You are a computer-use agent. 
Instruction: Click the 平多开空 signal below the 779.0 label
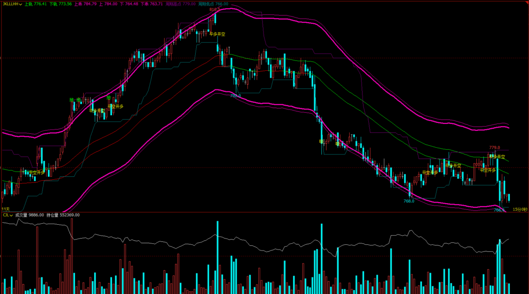pyautogui.click(x=497, y=157)
